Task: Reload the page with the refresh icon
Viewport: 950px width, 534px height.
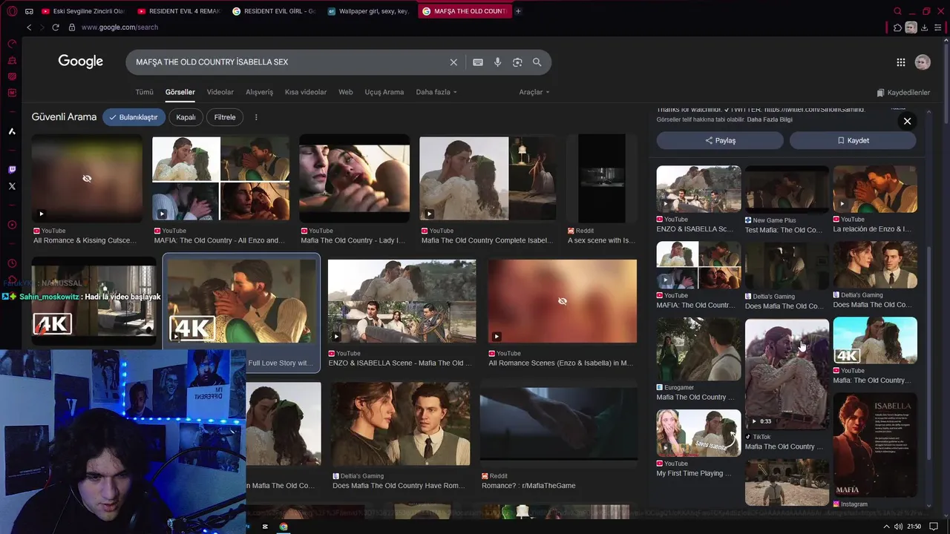Action: coord(55,27)
